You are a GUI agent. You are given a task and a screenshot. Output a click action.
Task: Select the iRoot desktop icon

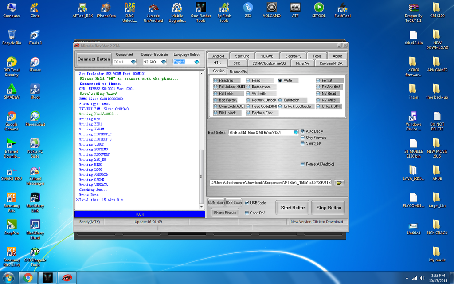(35, 91)
